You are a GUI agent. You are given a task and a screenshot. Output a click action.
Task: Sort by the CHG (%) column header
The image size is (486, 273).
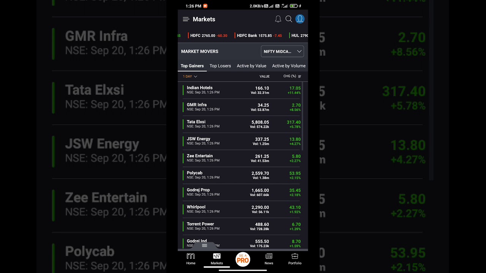click(x=290, y=76)
